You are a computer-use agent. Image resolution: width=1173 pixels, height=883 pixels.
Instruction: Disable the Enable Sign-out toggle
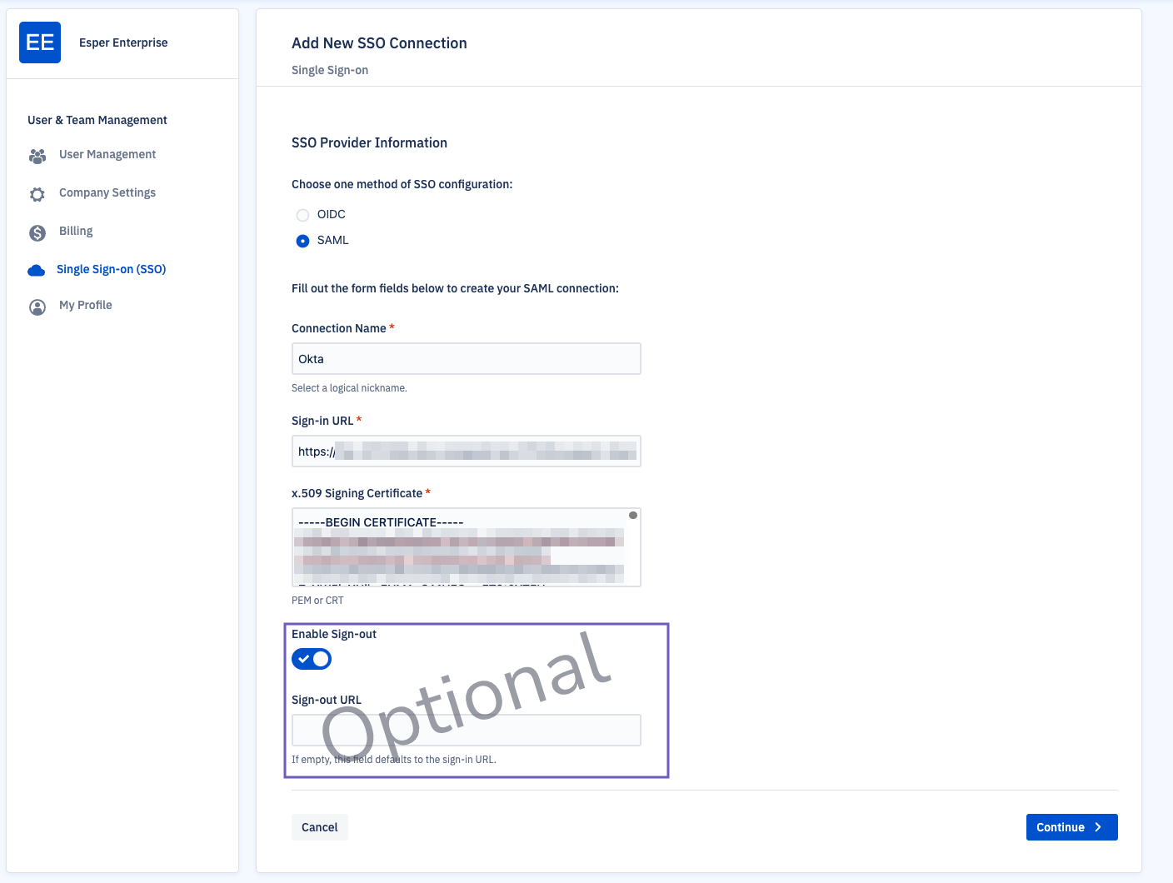coord(312,659)
